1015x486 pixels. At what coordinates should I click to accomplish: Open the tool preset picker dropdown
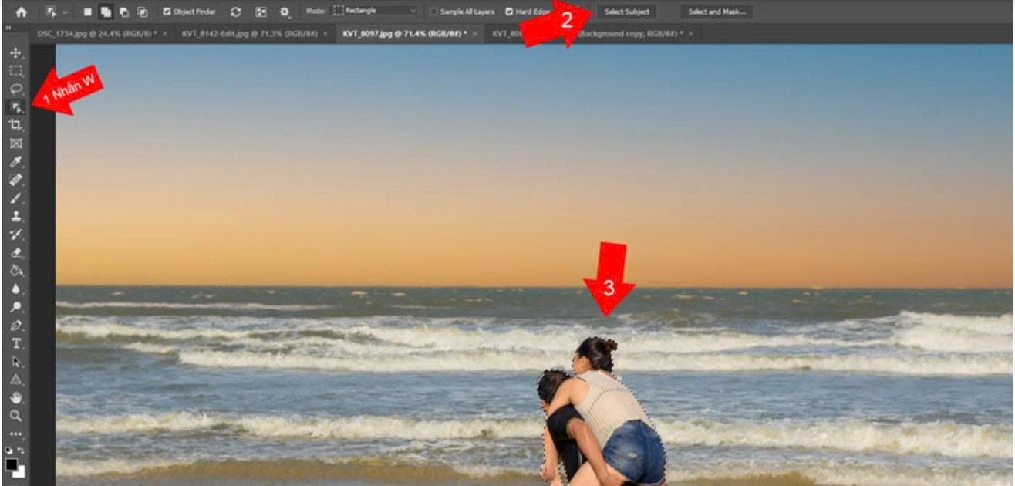coord(56,12)
